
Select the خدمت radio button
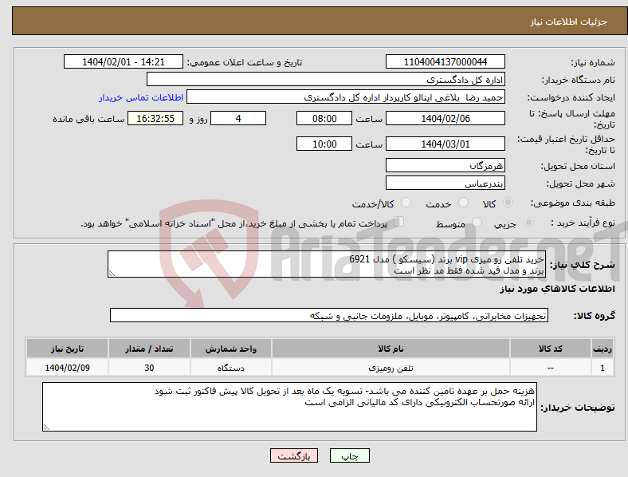pyautogui.click(x=463, y=203)
